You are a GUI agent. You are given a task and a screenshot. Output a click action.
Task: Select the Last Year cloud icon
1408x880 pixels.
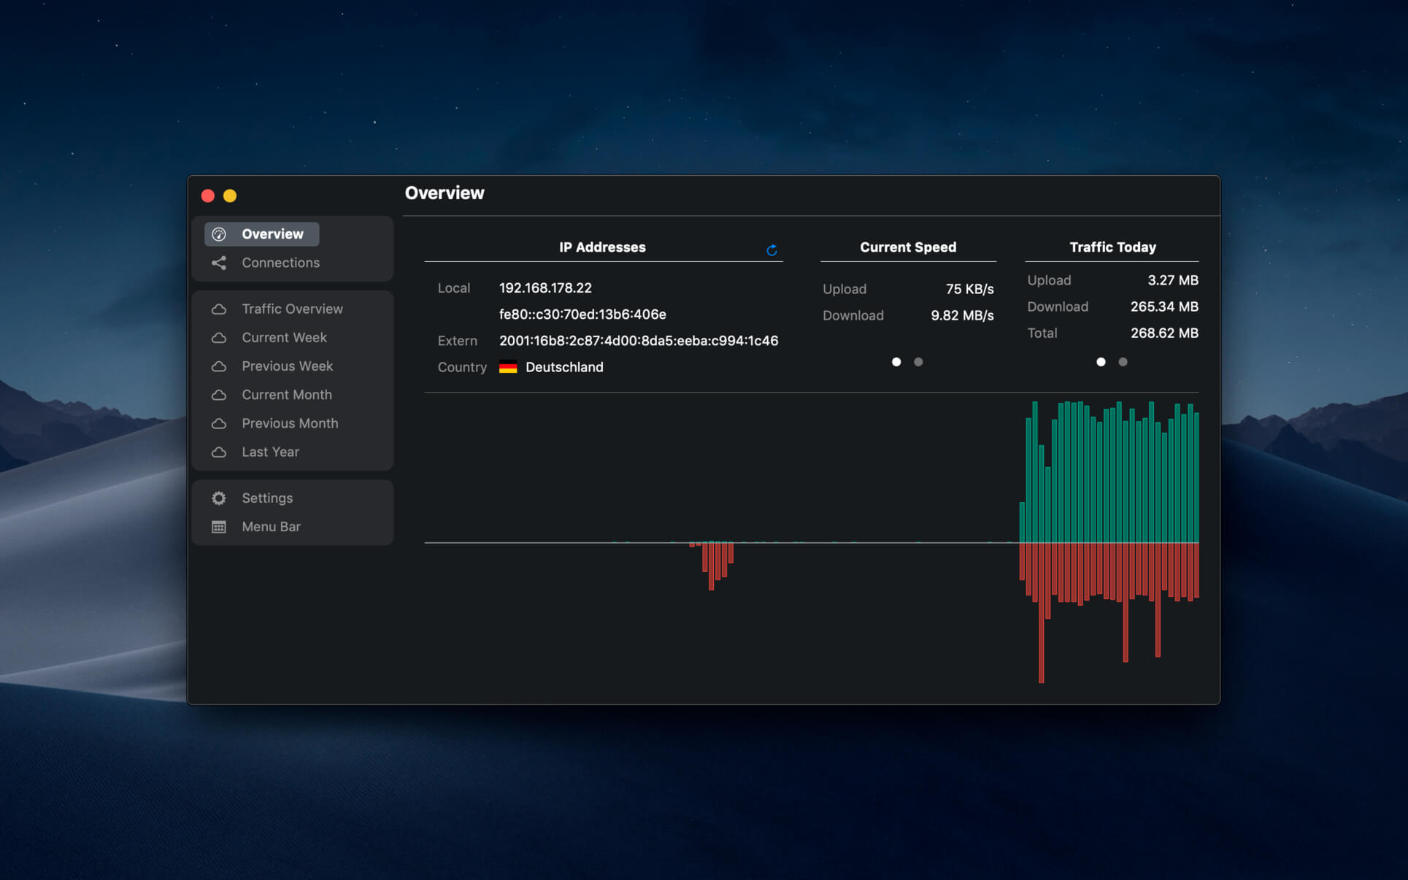point(219,452)
